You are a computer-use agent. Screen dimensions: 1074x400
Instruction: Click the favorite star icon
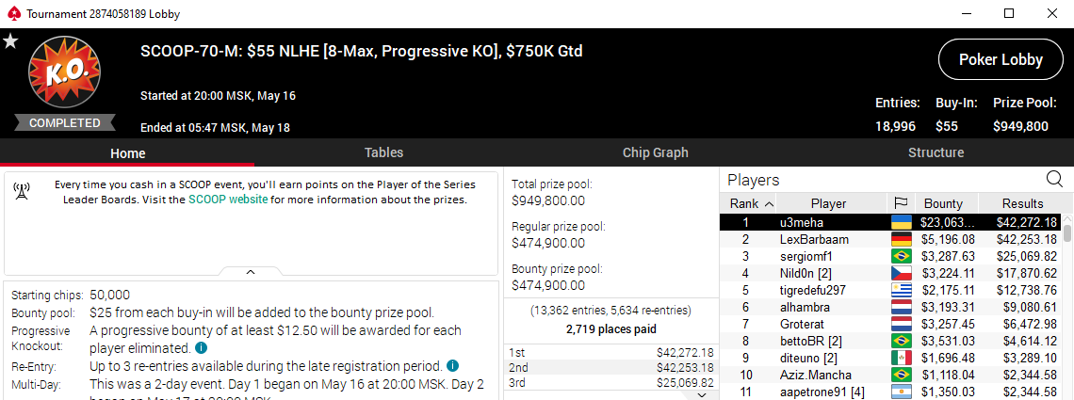click(x=10, y=41)
